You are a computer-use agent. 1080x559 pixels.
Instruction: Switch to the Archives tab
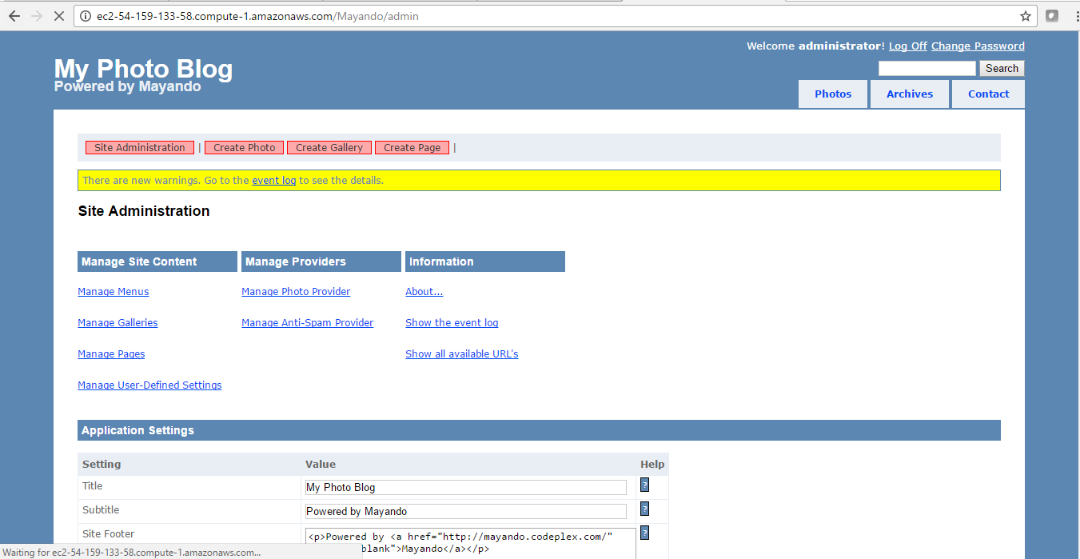click(x=909, y=94)
